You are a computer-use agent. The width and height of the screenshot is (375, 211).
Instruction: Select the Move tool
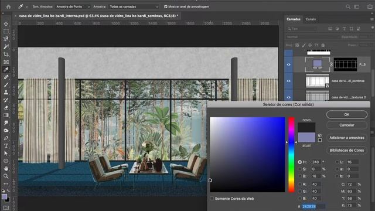coord(6,24)
